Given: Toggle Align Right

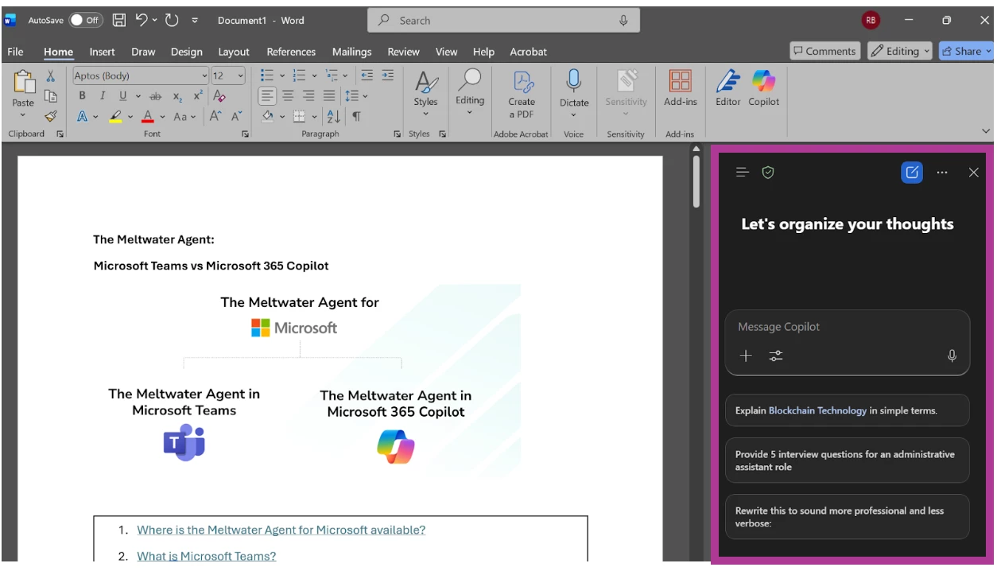Looking at the screenshot, I should [x=309, y=95].
